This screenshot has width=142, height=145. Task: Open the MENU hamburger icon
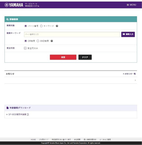point(128,5)
